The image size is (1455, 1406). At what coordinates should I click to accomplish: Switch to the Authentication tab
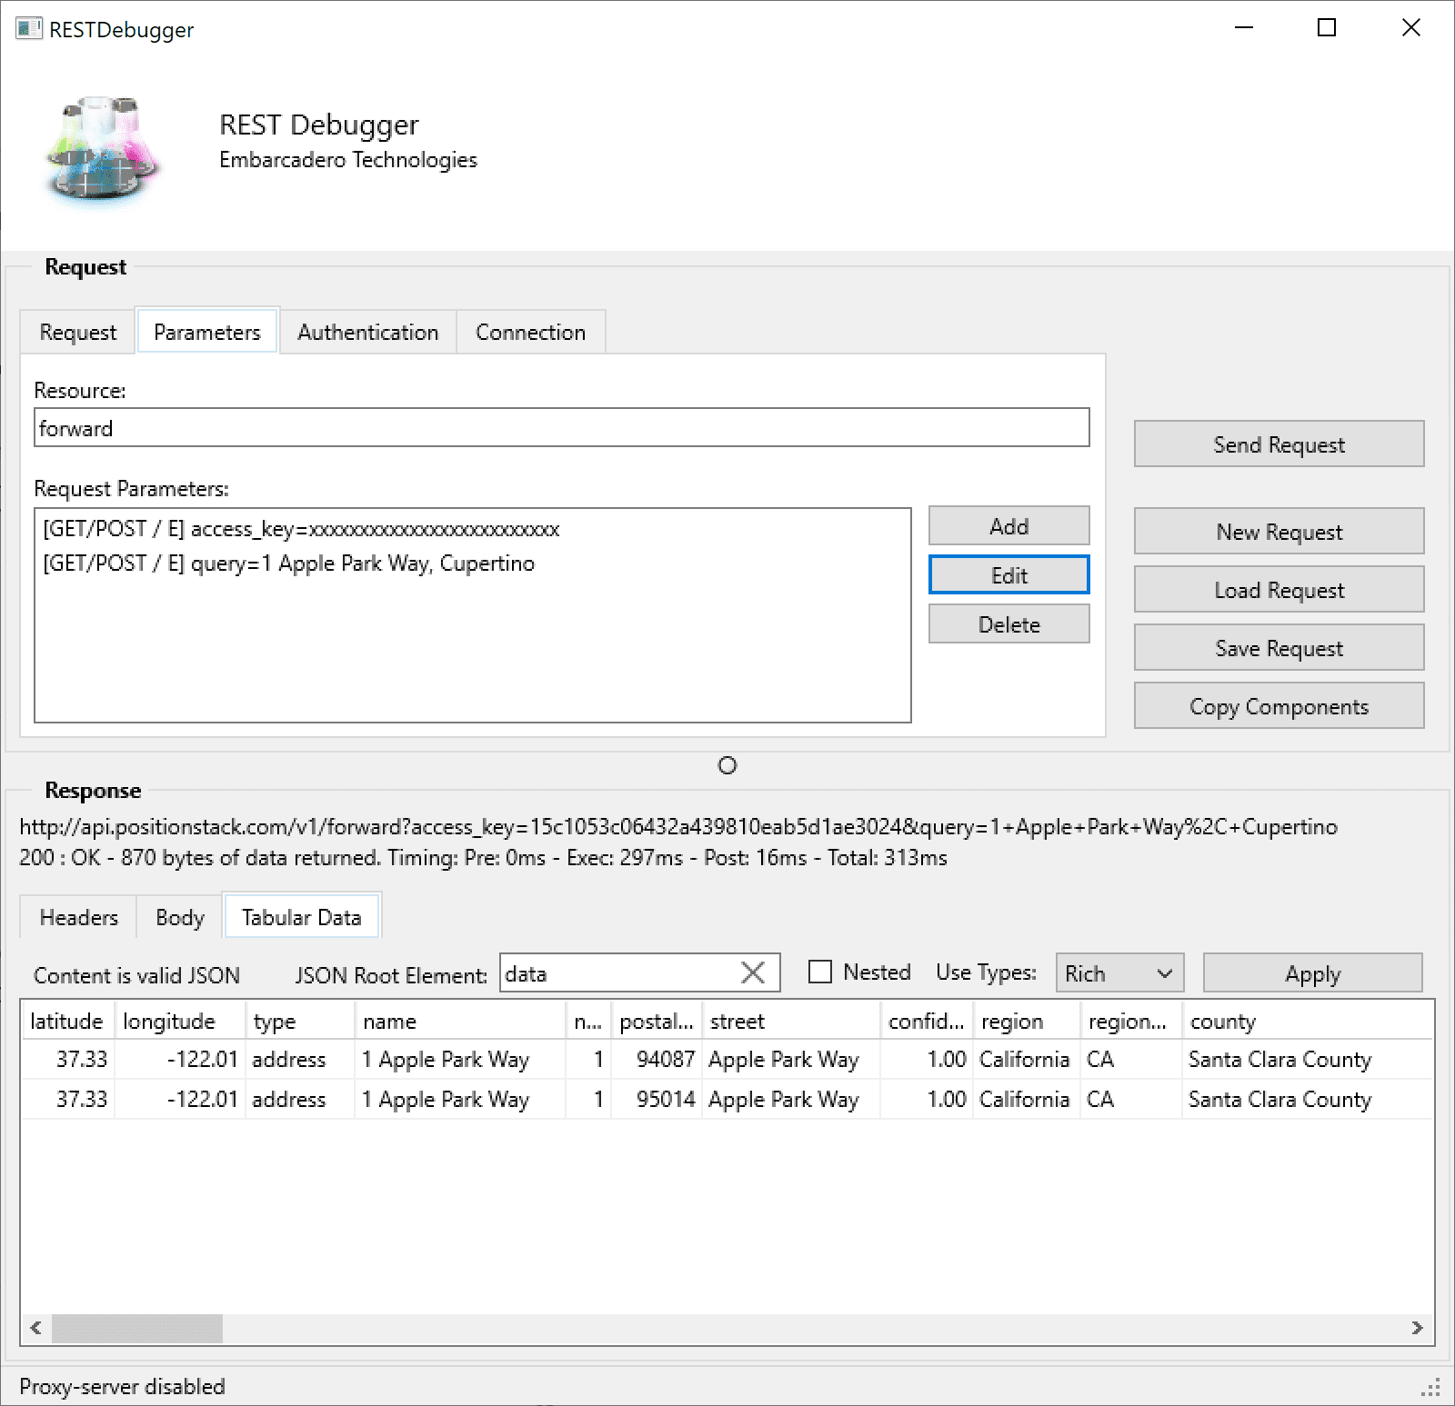click(367, 333)
